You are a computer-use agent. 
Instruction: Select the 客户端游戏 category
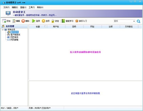pos(15,35)
